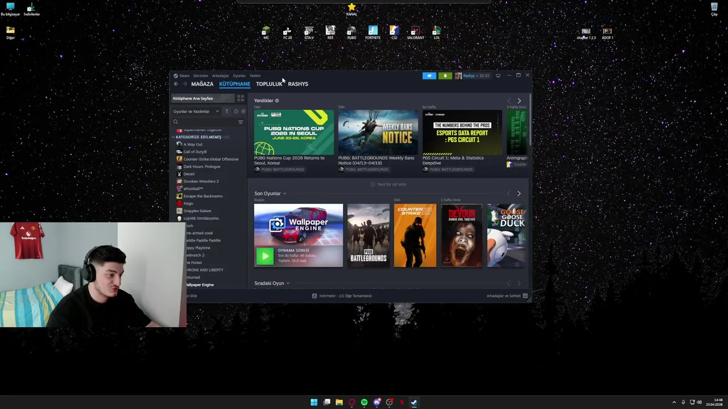Select the CS2 desktop shortcut

[x=394, y=32]
